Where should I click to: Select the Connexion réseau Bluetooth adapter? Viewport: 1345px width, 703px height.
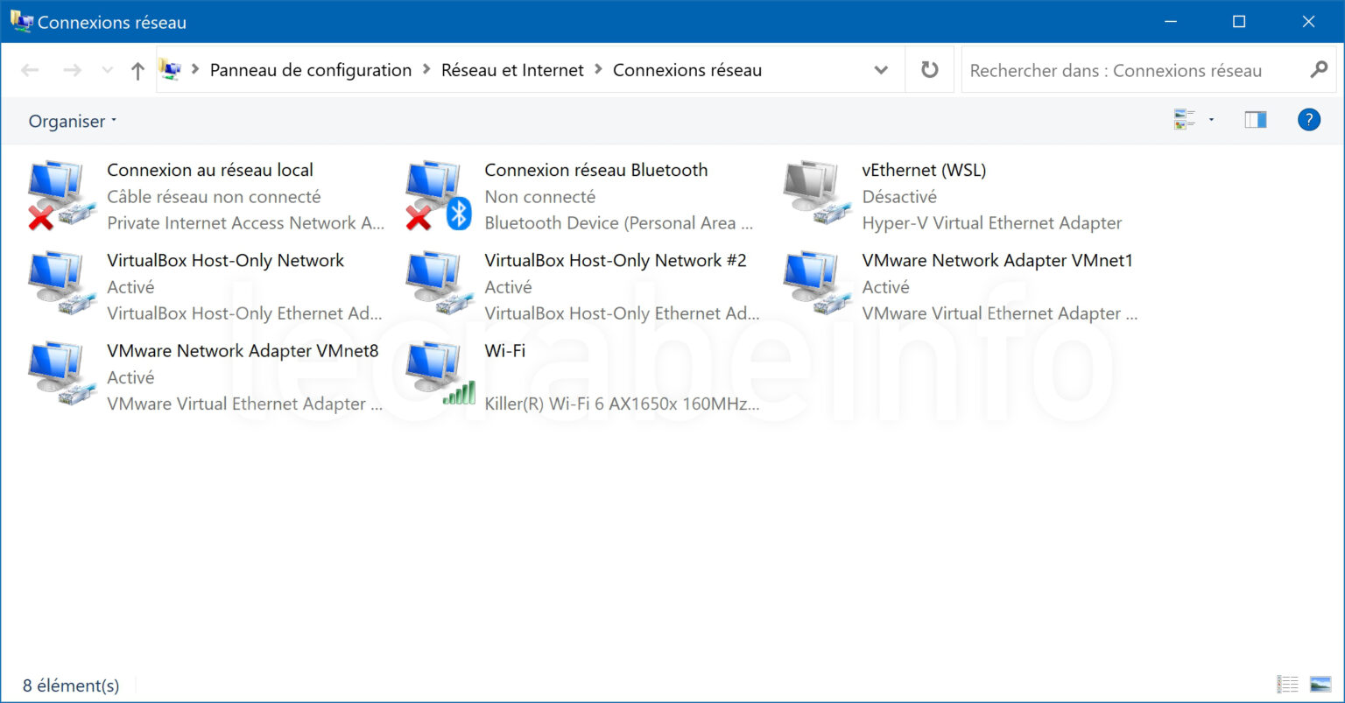point(595,170)
